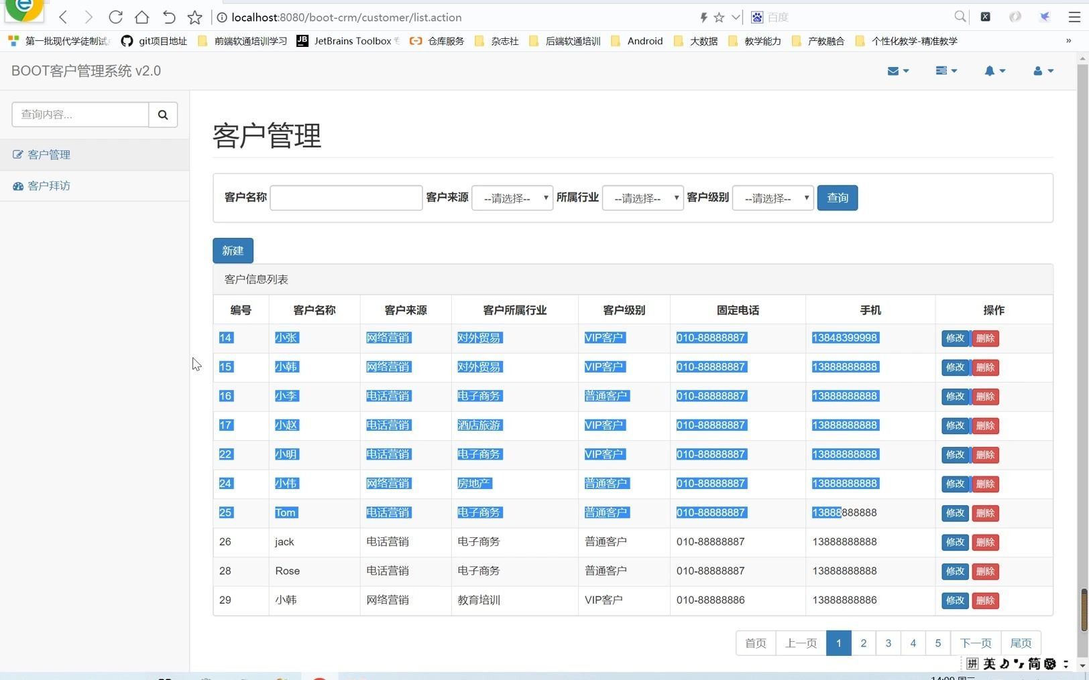1089x680 pixels.
Task: Click 修改 for customer 小张
Action: pos(955,338)
